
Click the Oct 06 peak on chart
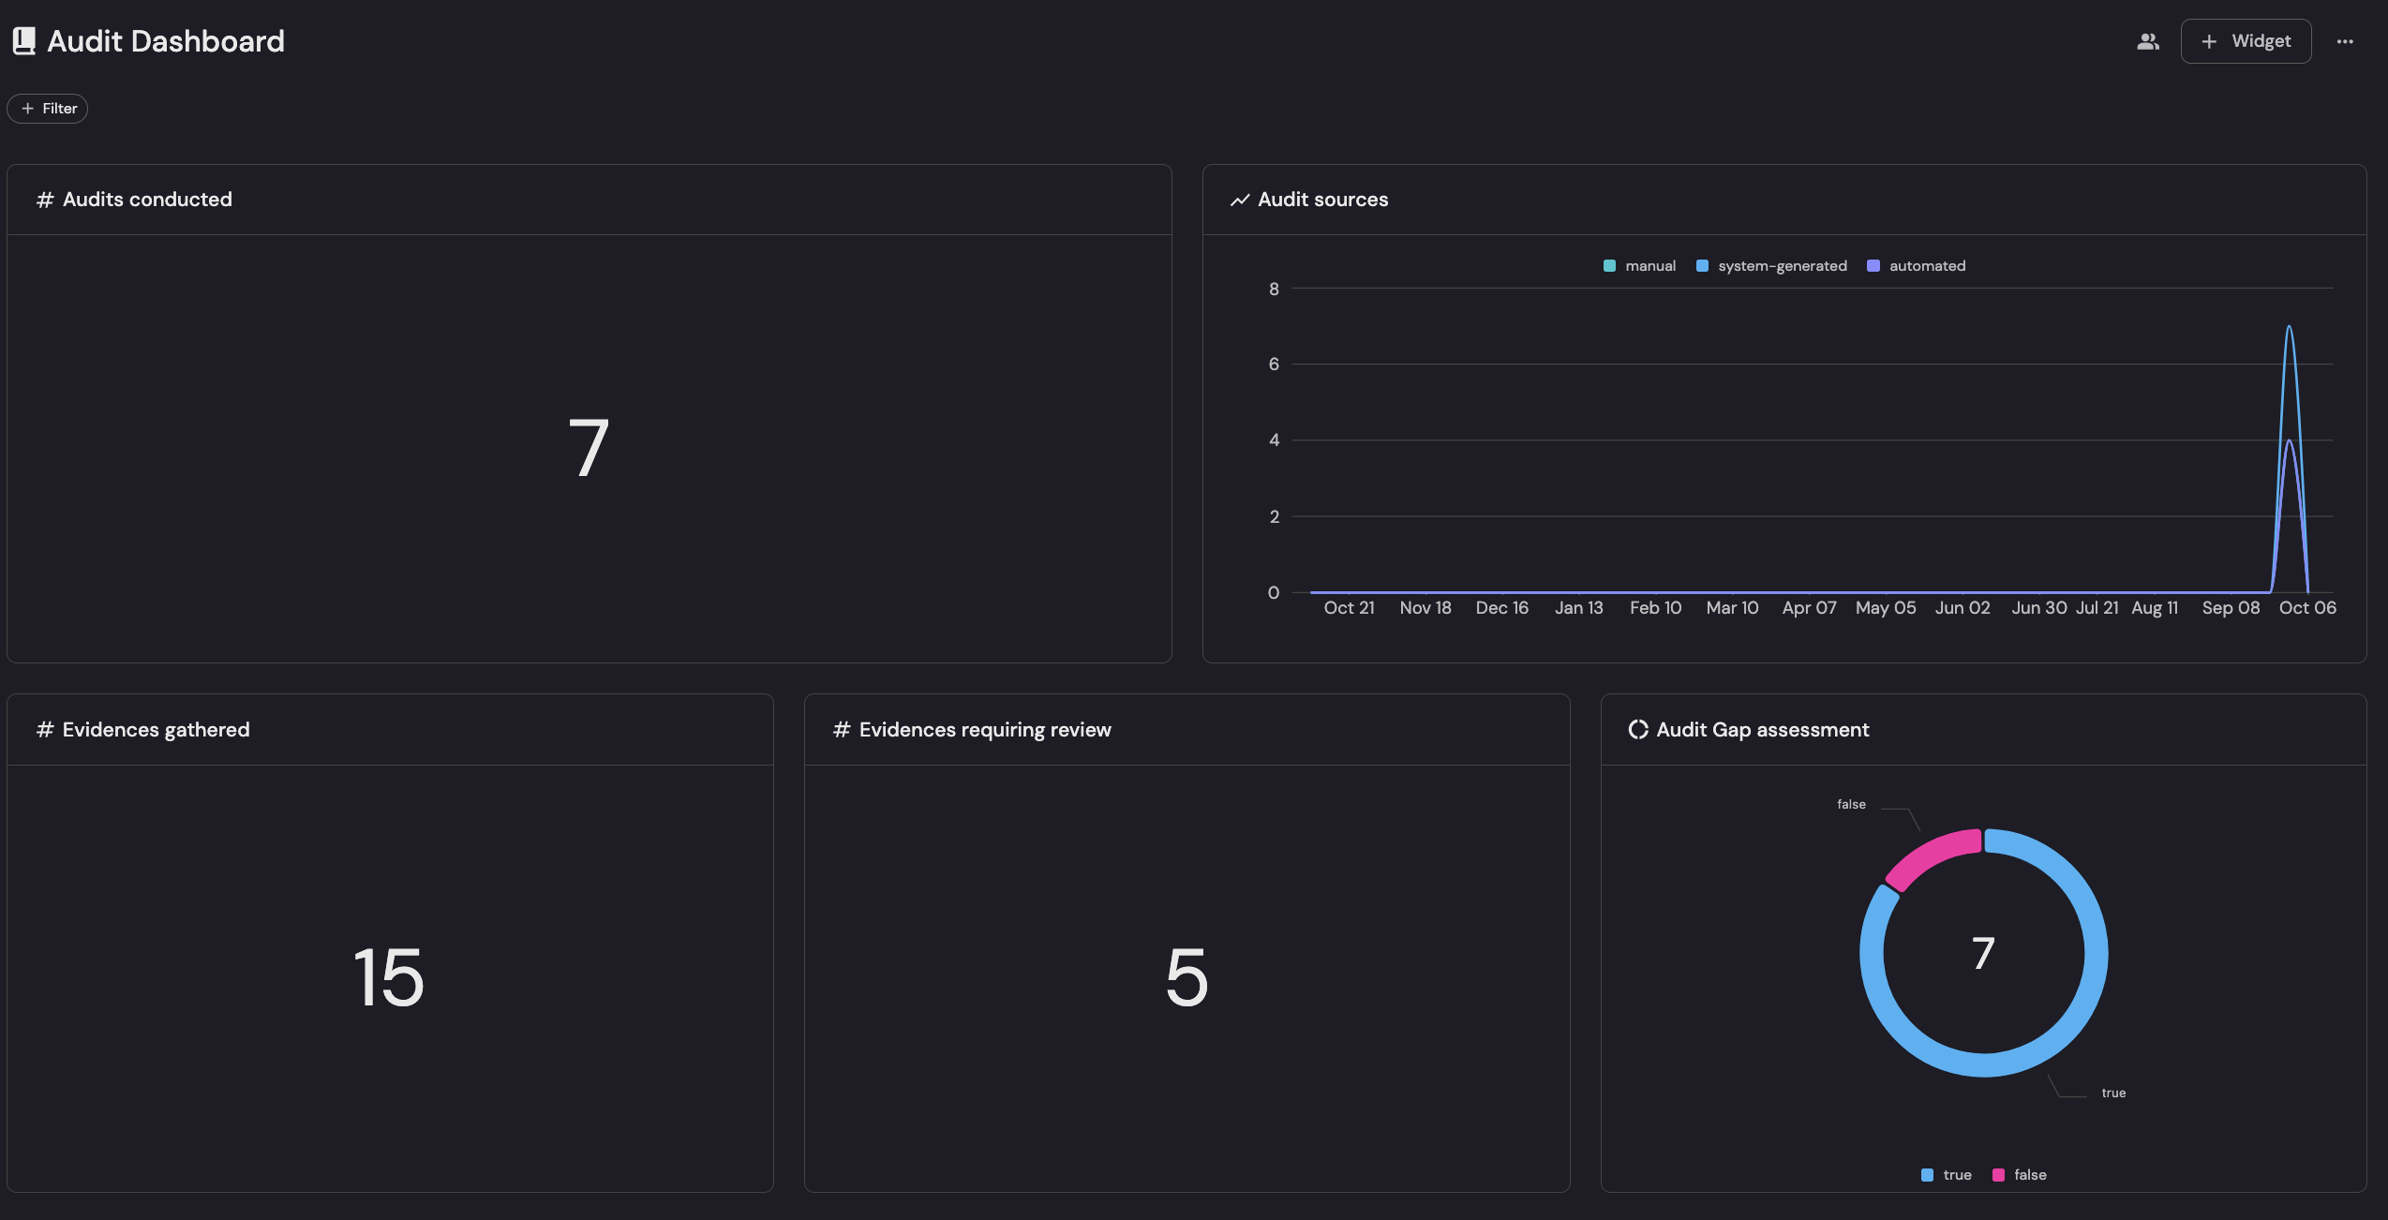(x=2289, y=328)
